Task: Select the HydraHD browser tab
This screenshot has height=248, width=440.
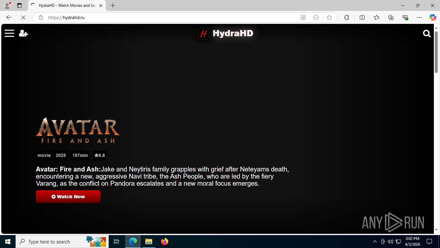Action: [67, 5]
